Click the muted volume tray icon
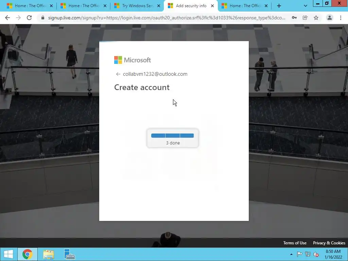The height and width of the screenshot is (261, 348). pyautogui.click(x=316, y=254)
